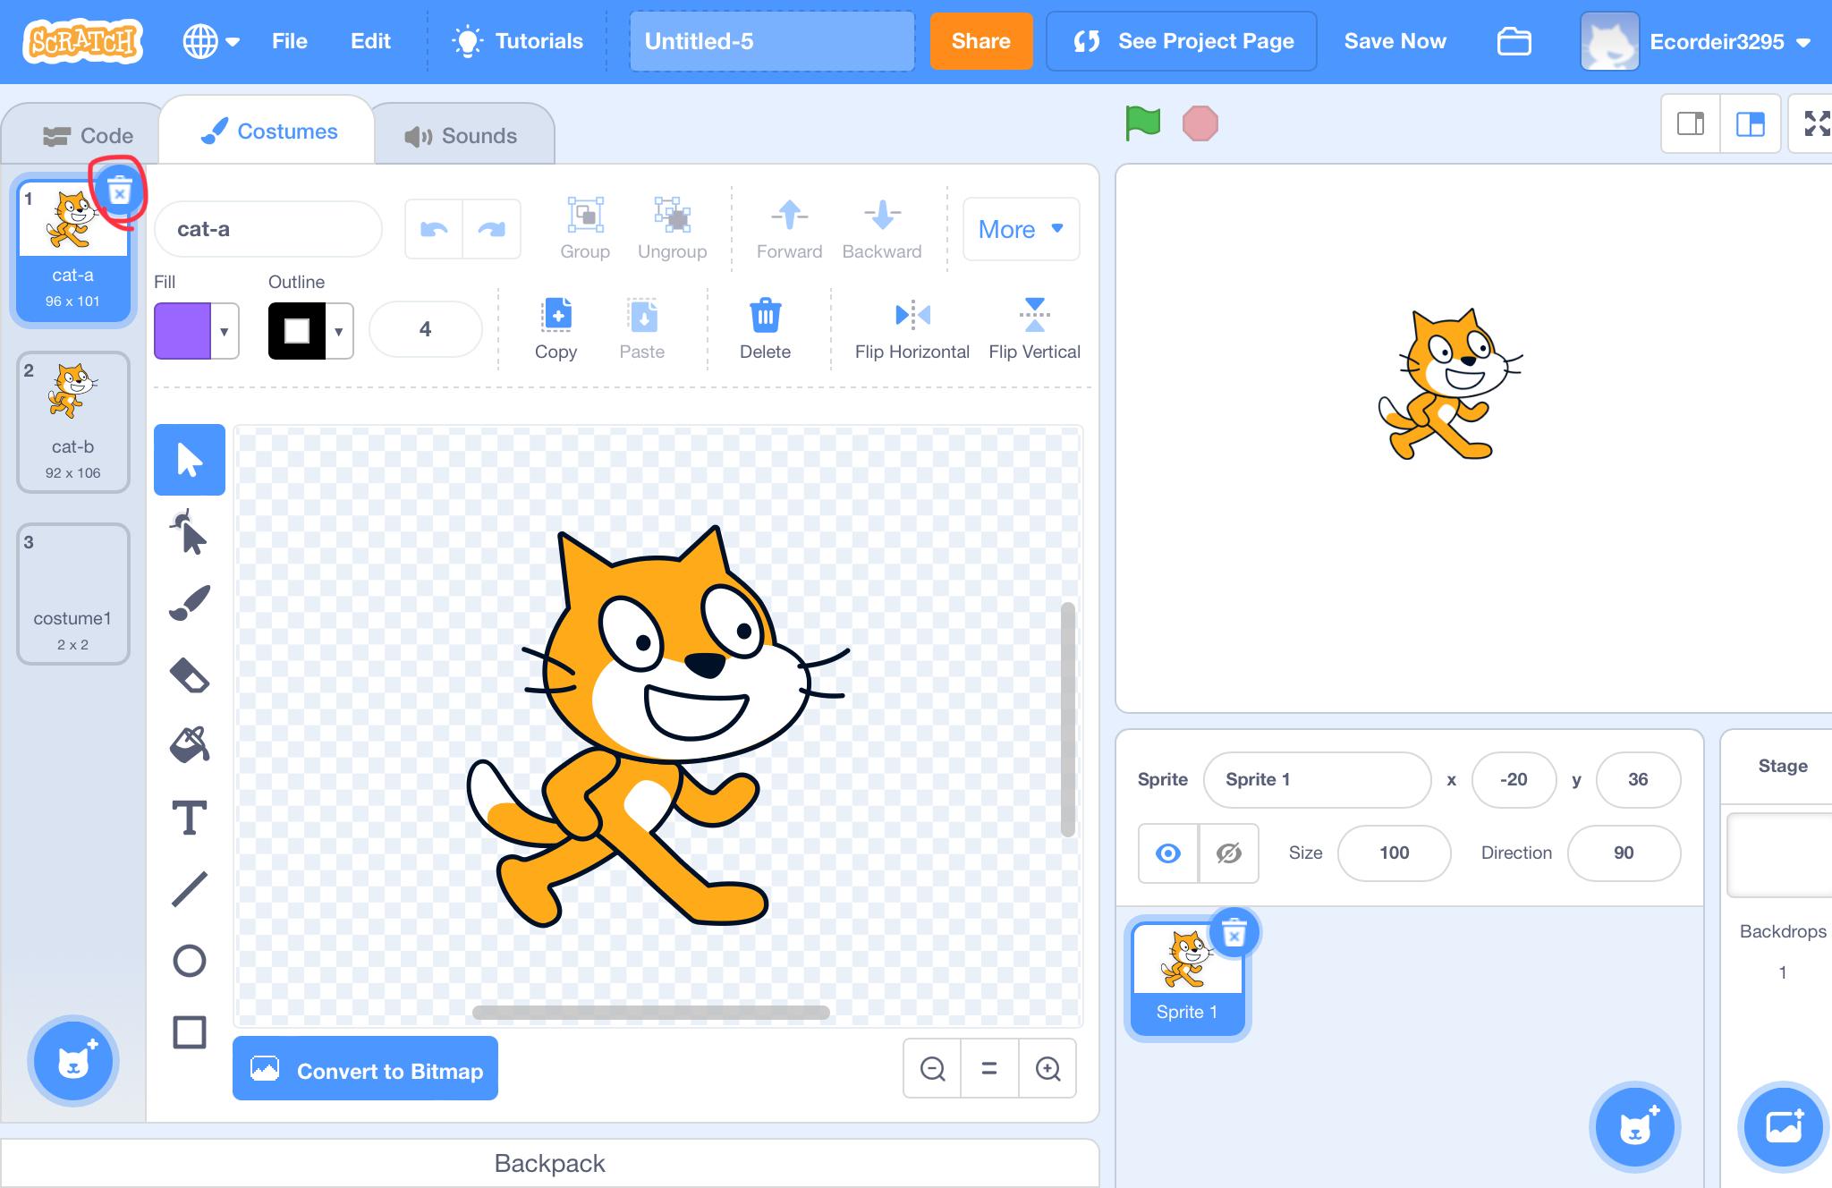Open the More dropdown menu

pos(1021,230)
